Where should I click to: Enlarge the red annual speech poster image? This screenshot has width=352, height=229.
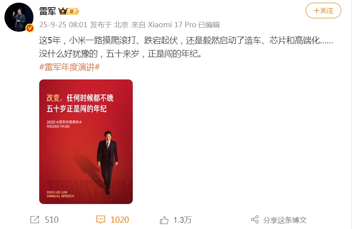point(86,142)
